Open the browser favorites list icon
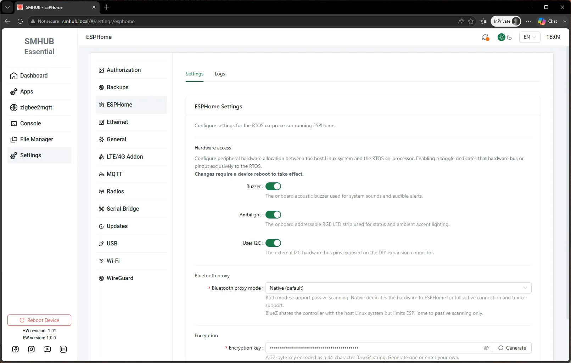This screenshot has width=571, height=363. tap(483, 21)
